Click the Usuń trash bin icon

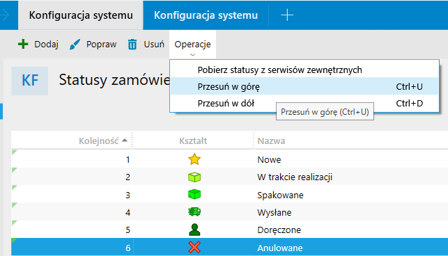pos(132,45)
